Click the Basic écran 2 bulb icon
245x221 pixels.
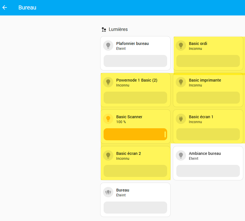point(108,155)
